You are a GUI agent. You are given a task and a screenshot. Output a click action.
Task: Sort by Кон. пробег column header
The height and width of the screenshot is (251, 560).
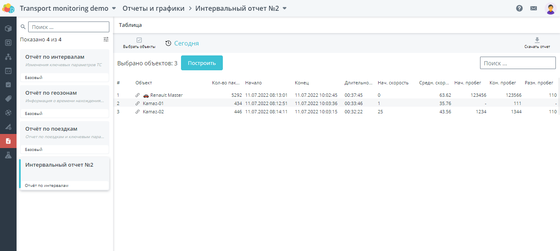pyautogui.click(x=503, y=83)
